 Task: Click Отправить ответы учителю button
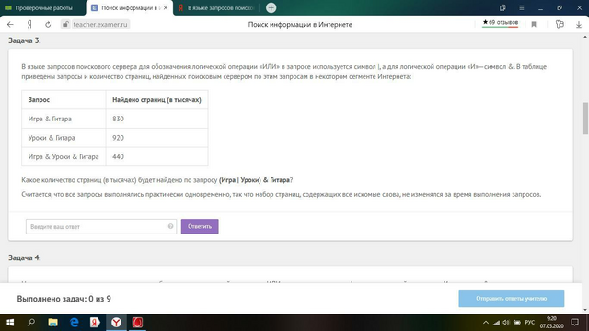point(512,298)
